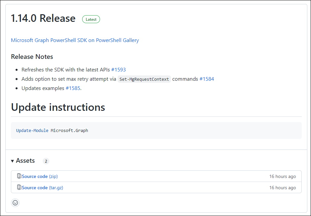
Task: Click the Release Notes heading
Action: 32,57
